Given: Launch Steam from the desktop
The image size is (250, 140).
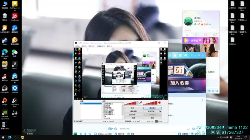Looking at the screenshot, I should click(5, 41).
